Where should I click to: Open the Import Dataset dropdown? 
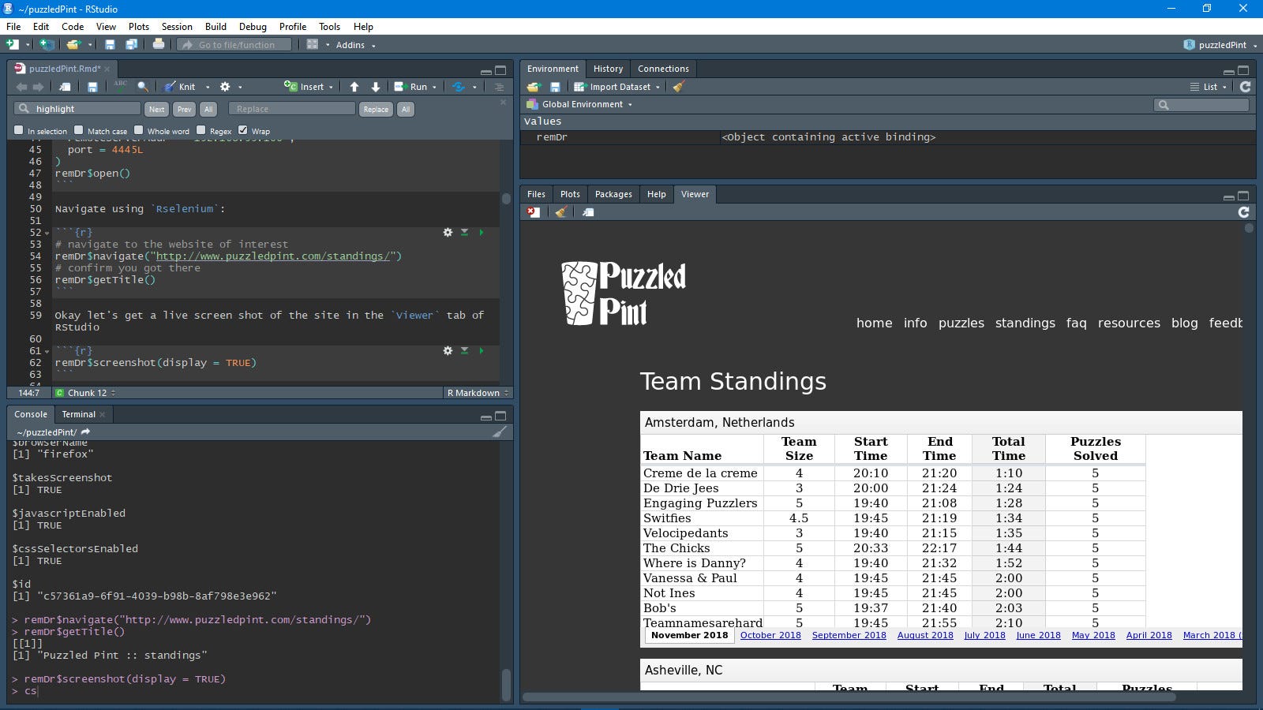point(617,87)
